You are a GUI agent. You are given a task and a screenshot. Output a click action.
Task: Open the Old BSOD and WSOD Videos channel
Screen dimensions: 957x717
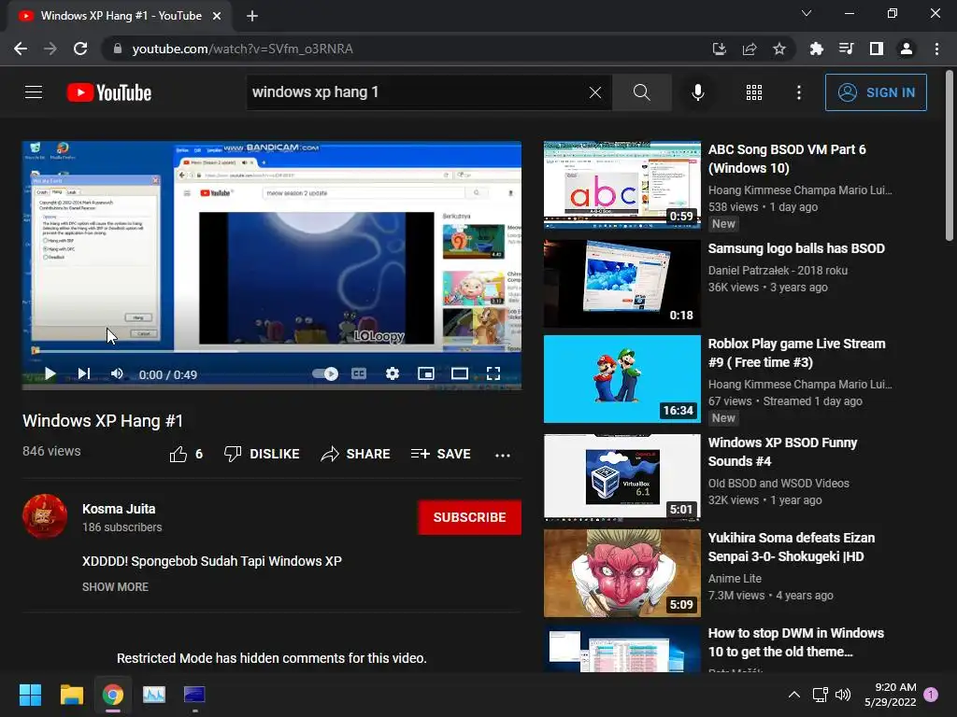click(778, 483)
